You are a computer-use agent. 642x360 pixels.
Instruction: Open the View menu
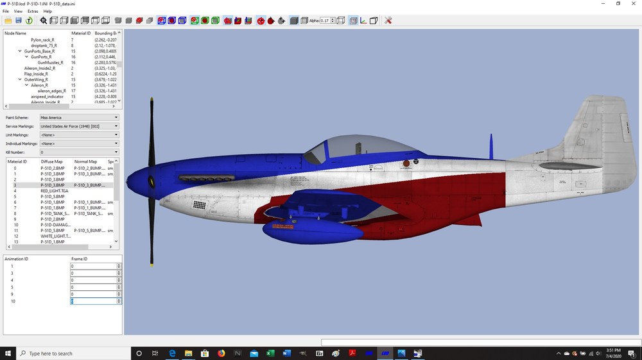(18, 12)
